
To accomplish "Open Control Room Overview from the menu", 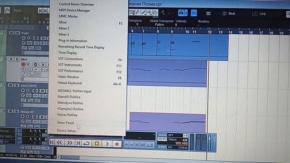I will point(77,4).
